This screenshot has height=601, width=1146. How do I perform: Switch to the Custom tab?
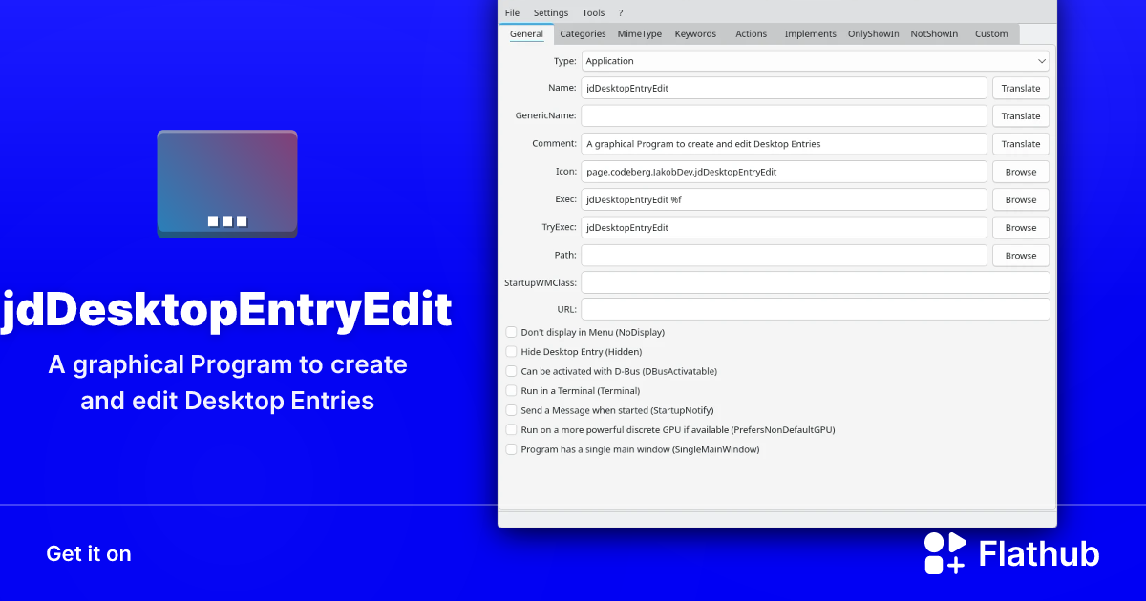(x=991, y=33)
